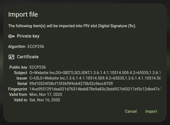Viewport: 170px width, 125px height.
Task: Click the "Import file" dialog title
Action: click(x=23, y=14)
